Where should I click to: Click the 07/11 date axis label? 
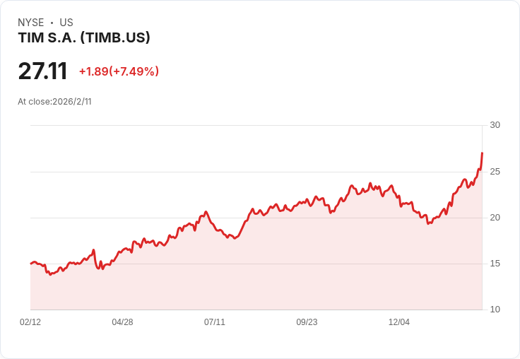tap(215, 322)
